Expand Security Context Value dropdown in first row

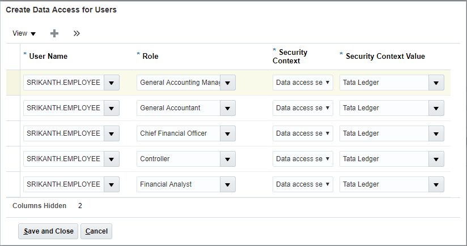pos(436,83)
